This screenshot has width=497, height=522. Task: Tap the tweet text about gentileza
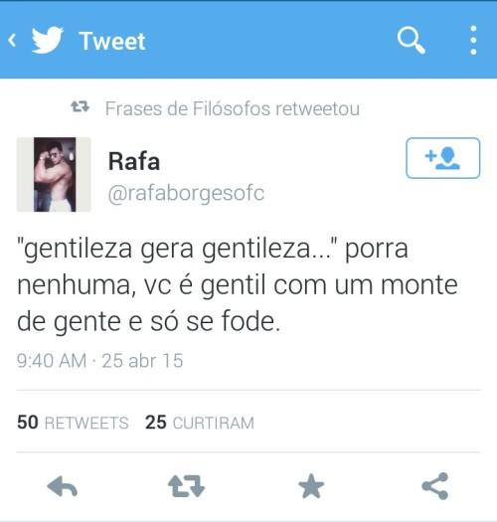click(237, 285)
